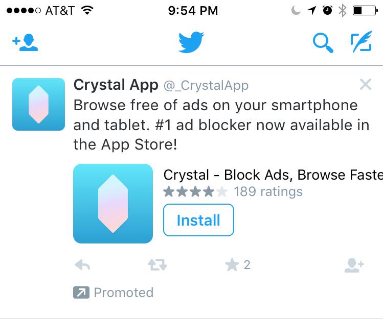Tap the add contact icon
Viewport: 383px width, 319px height.
pyautogui.click(x=25, y=43)
